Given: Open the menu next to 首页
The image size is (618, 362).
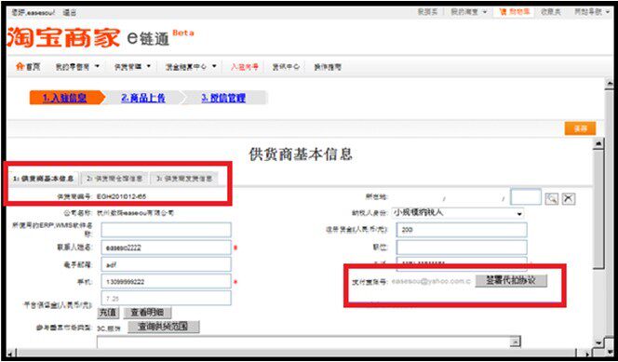Looking at the screenshot, I should click(77, 67).
